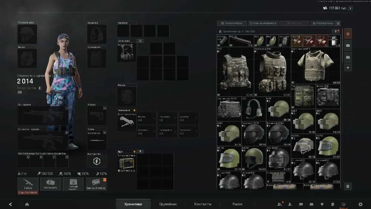Image resolution: width=371 pixels, height=209 pixels.
Task: Select the IMTV body armor 80/80
Action: tap(316, 66)
